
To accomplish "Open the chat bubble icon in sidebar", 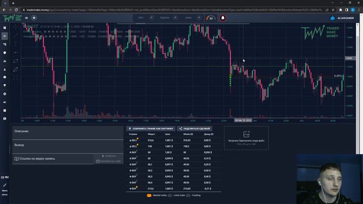I will (x=5, y=118).
